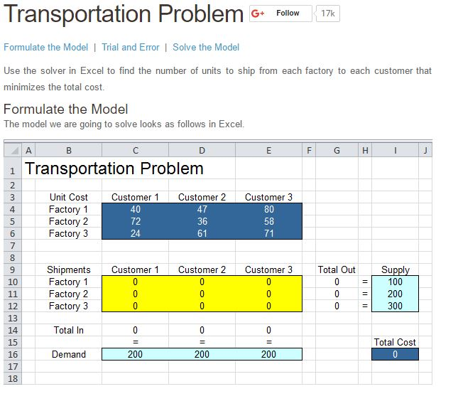Viewport: 458px width, 411px height.
Task: Select the column I header
Action: click(x=395, y=151)
